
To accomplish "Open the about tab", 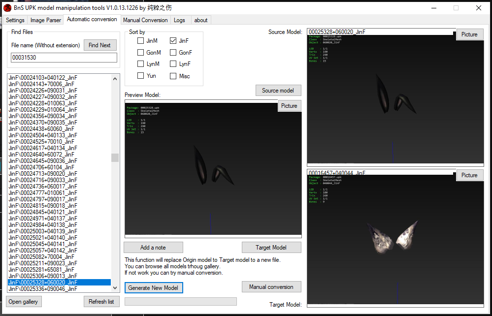I will (x=201, y=20).
